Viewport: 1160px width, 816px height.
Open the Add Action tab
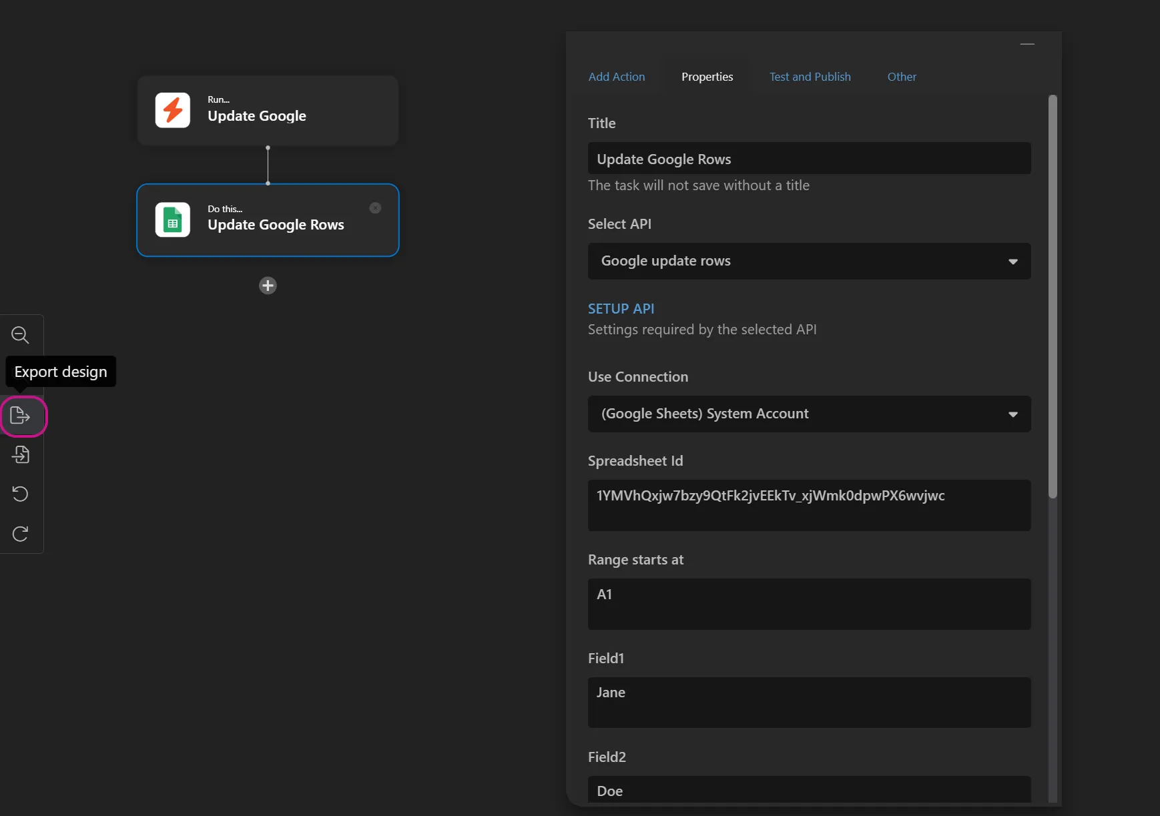(x=617, y=77)
